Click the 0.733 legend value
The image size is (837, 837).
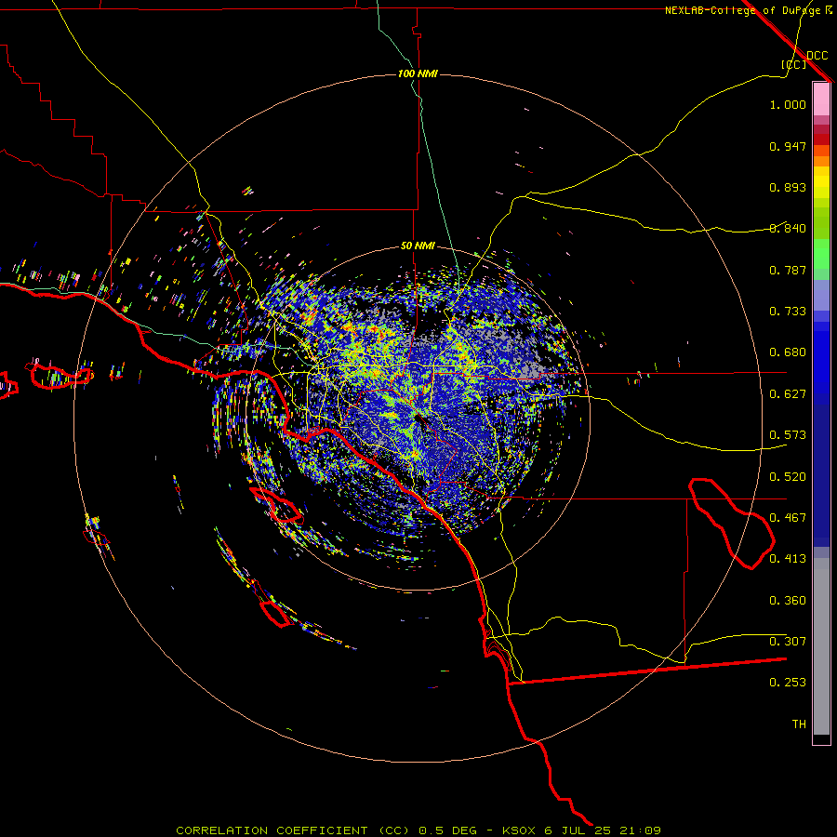point(788,312)
